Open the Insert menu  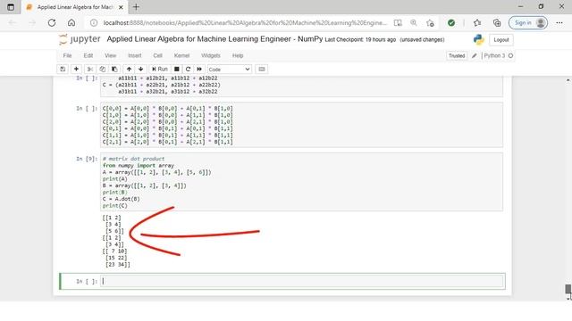pyautogui.click(x=135, y=55)
